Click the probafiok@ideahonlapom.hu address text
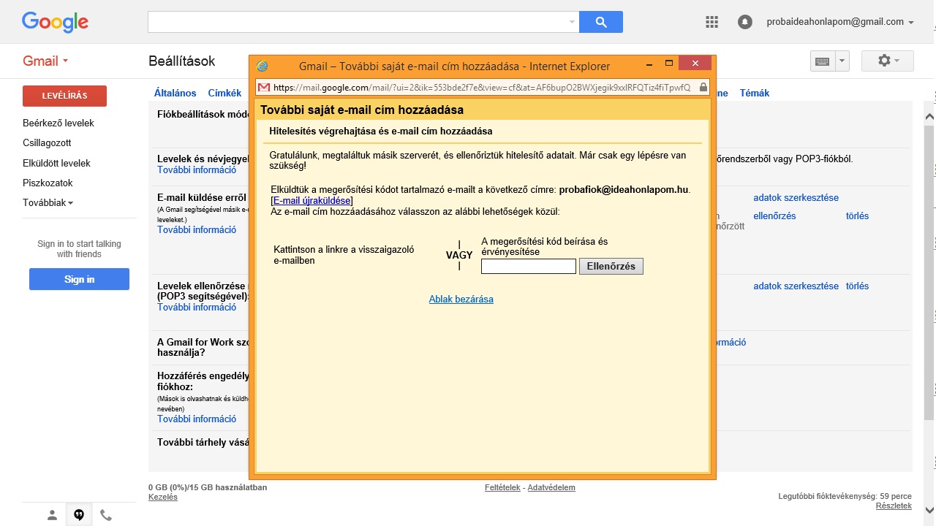 624,189
